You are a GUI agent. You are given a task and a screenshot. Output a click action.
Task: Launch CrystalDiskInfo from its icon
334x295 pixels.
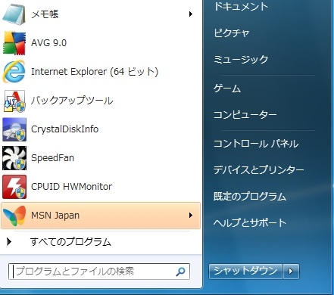14,129
